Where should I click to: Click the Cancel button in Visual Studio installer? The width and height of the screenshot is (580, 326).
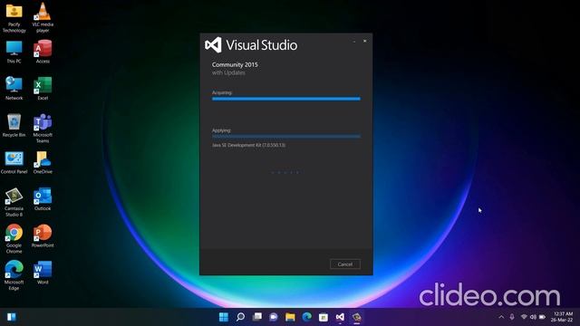click(344, 264)
